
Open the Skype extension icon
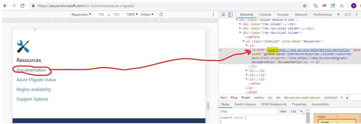tap(315, 6)
